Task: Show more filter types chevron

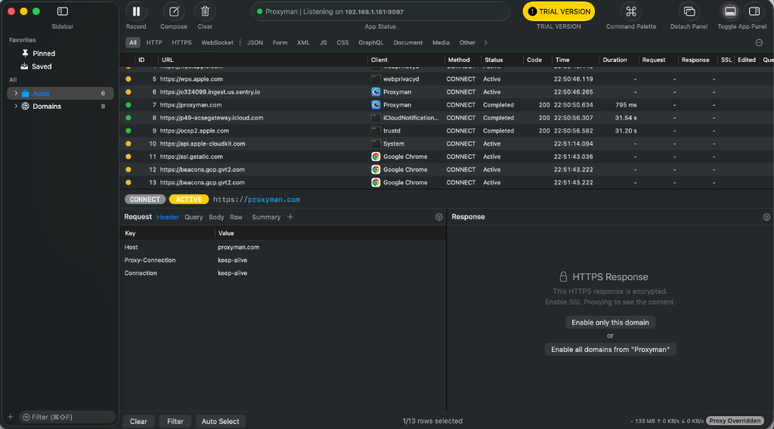Action: (x=486, y=42)
